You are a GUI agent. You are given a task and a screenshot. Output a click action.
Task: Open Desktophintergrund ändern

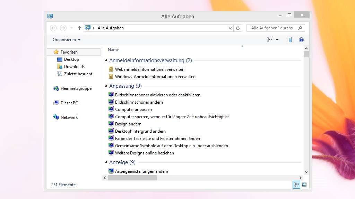(140, 131)
